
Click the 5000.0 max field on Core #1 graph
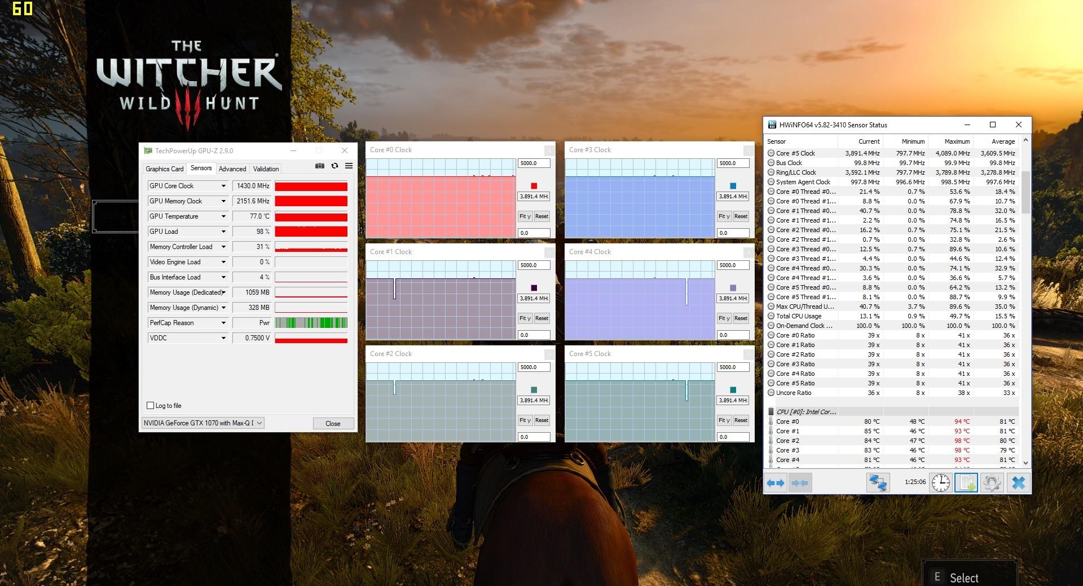[x=534, y=265]
